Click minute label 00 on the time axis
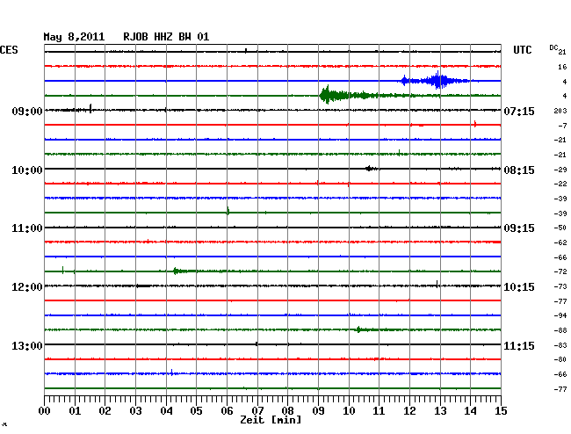The image size is (571, 434). click(45, 411)
